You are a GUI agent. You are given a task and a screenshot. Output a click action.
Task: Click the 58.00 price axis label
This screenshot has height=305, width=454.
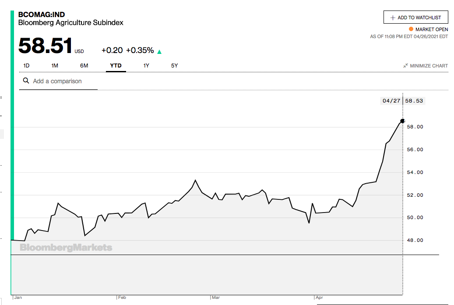pos(415,127)
